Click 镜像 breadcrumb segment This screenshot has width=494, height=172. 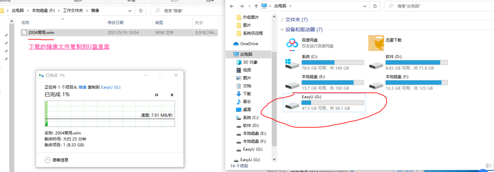95,10
